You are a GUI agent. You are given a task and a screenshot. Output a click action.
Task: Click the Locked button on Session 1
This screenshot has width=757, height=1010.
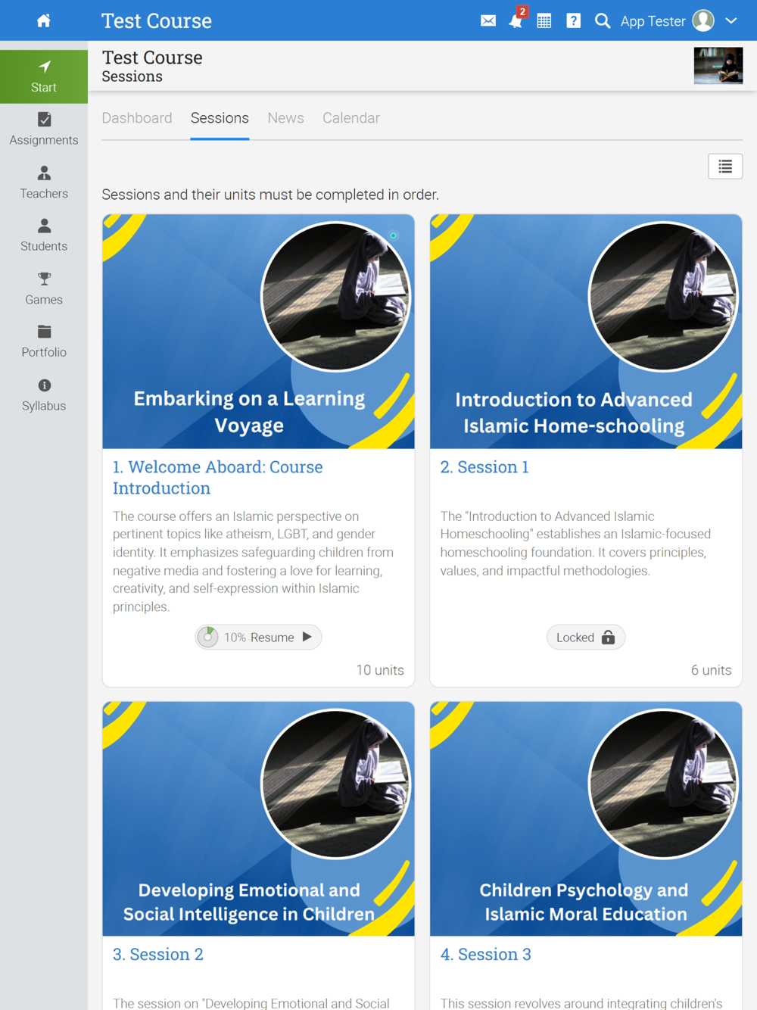[585, 637]
